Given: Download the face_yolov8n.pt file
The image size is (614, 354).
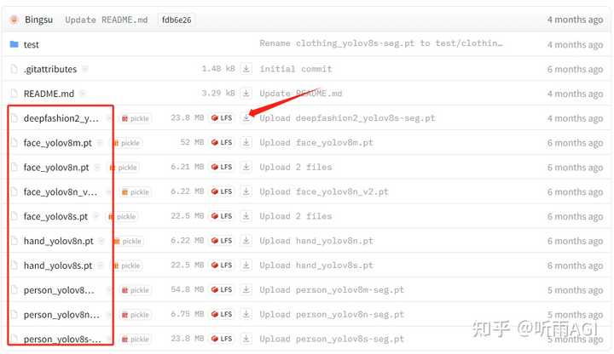Looking at the screenshot, I should point(246,167).
